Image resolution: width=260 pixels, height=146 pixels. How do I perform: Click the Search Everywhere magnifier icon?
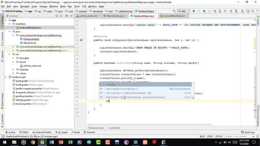pos(253,11)
